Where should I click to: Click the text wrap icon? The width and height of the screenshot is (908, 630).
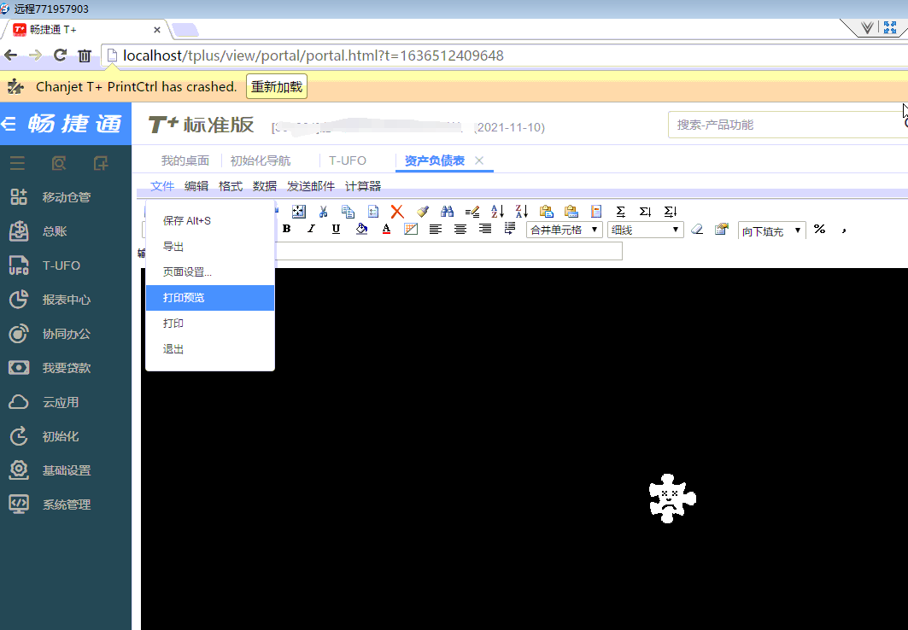tap(510, 229)
